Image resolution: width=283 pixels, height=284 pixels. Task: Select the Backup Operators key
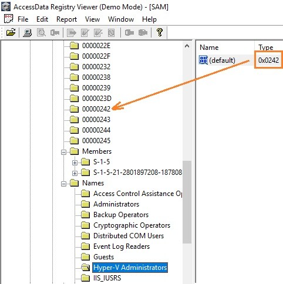point(121,215)
